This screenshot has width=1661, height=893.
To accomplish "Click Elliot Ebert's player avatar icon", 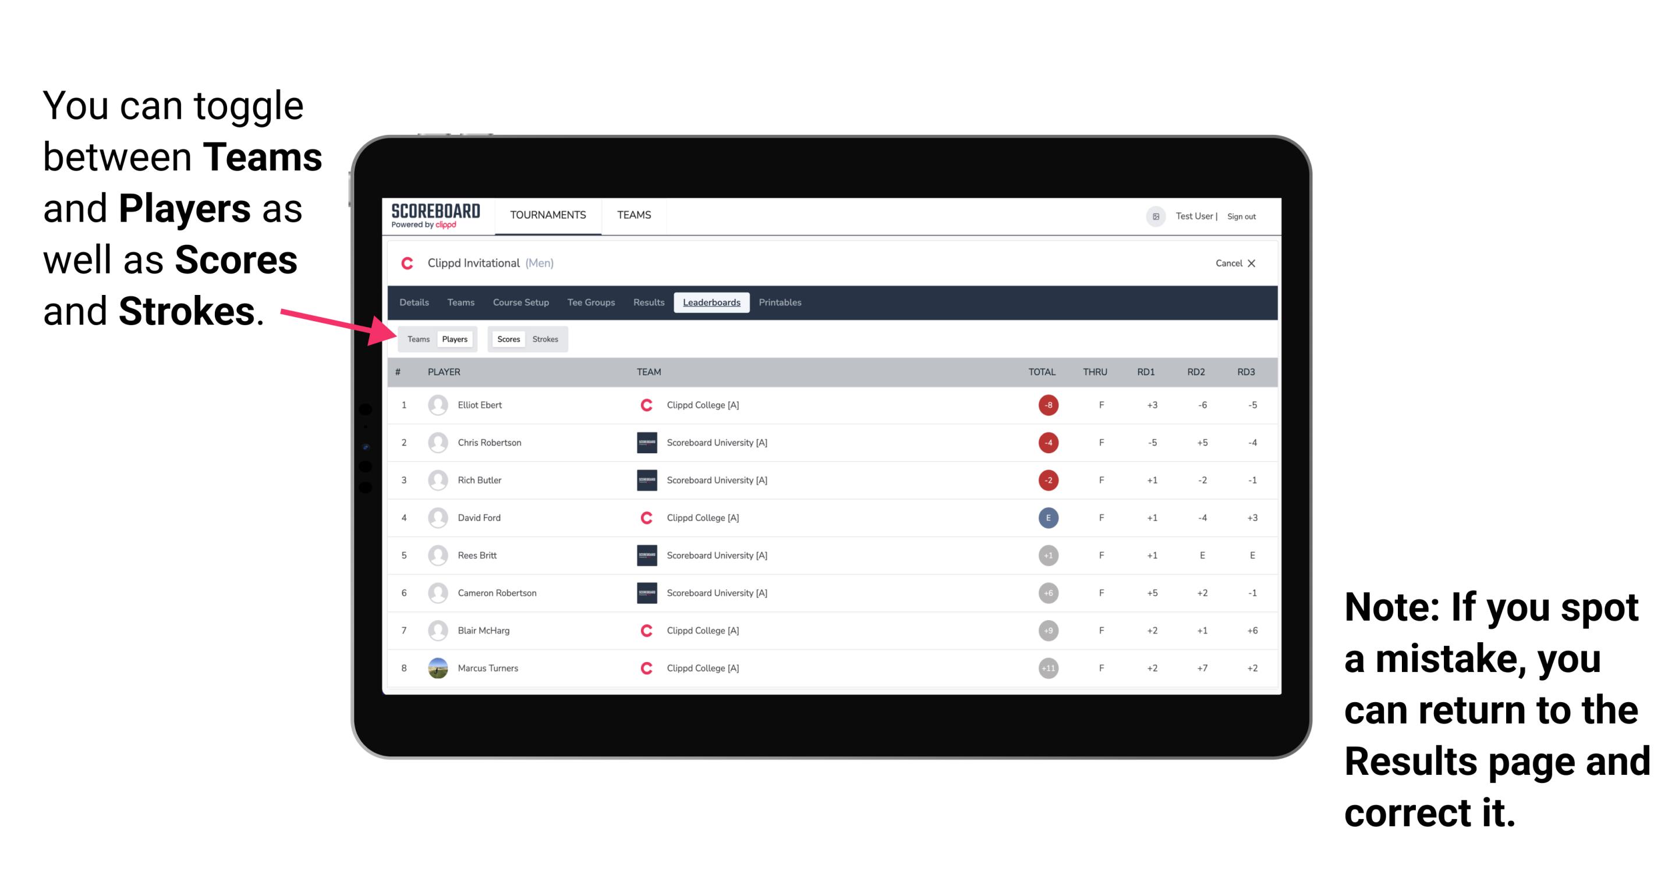I will pos(438,406).
